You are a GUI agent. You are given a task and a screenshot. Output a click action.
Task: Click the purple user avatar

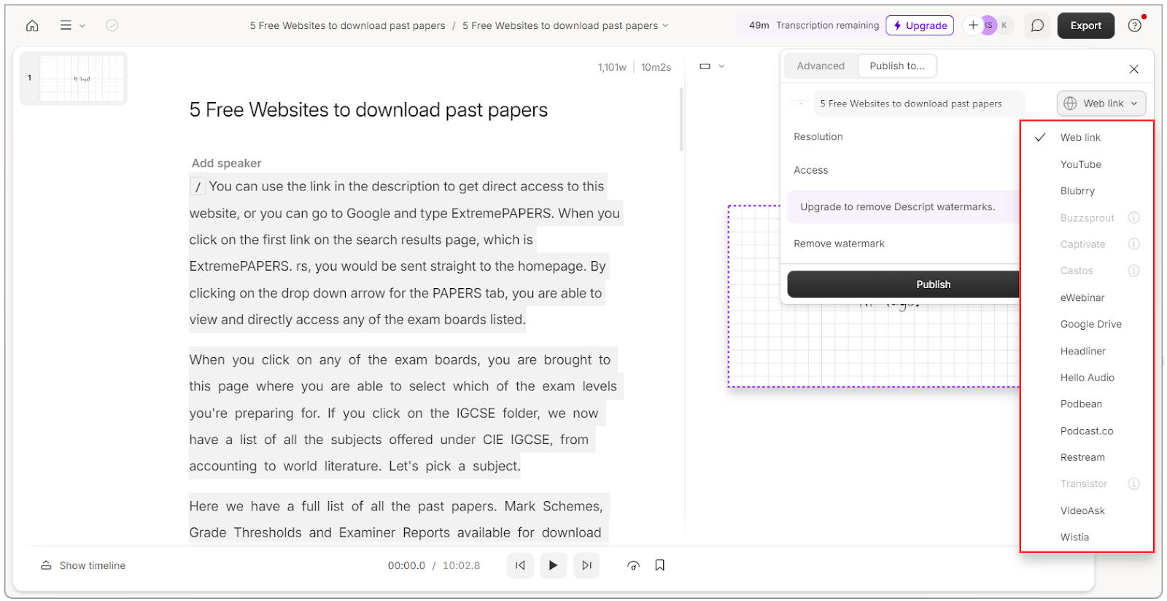click(988, 26)
